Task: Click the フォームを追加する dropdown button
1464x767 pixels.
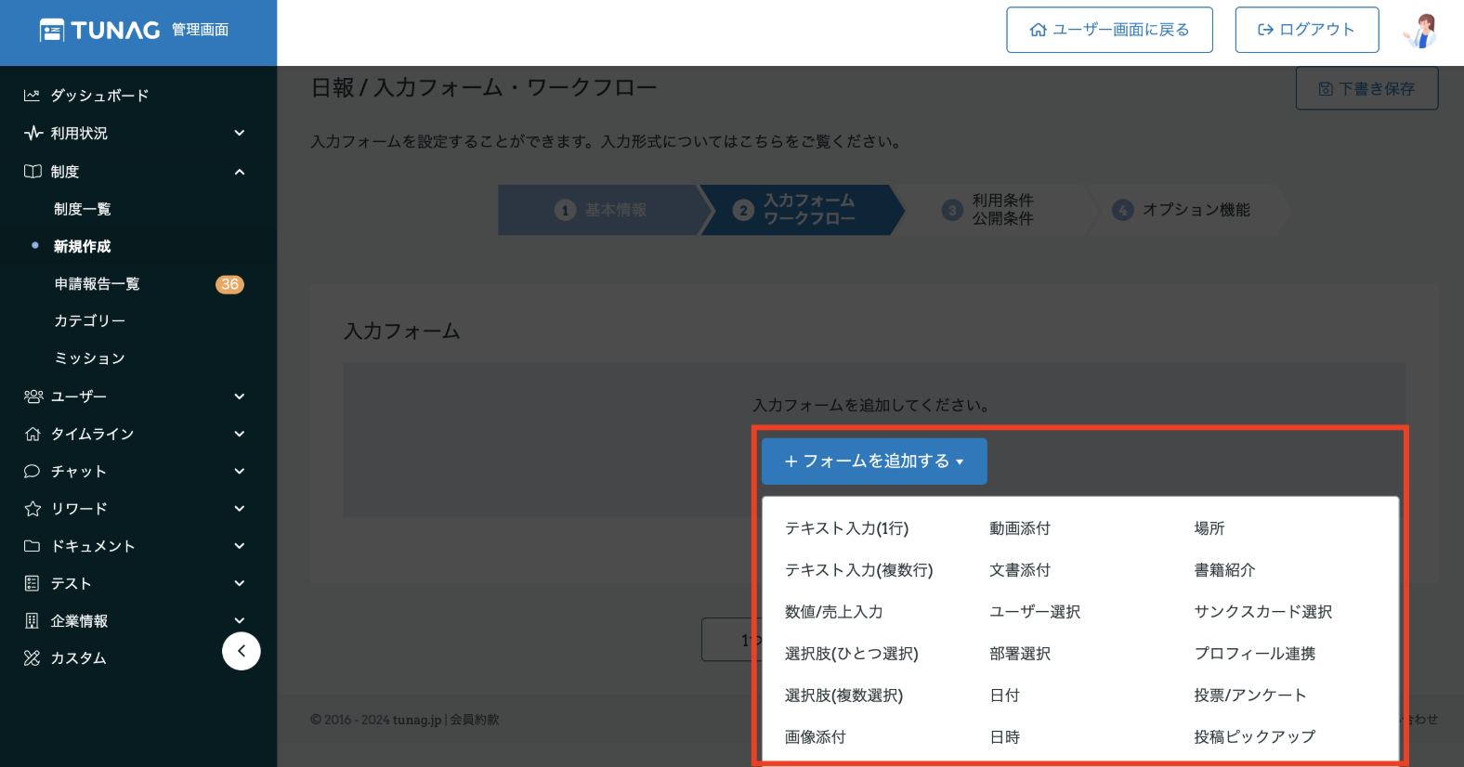Action: point(874,461)
